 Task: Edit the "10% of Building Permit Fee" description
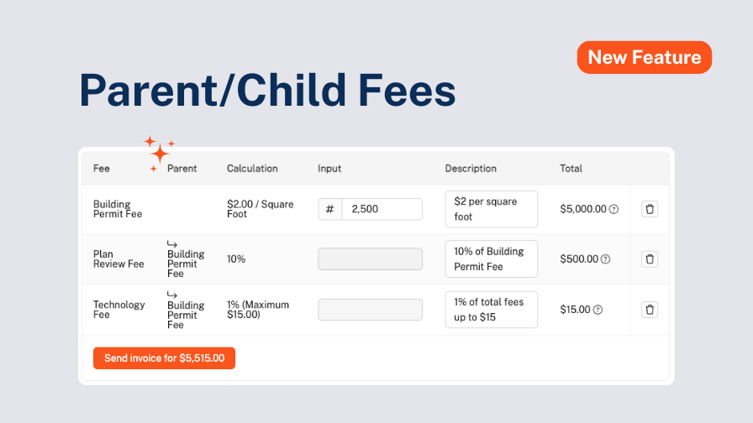pyautogui.click(x=491, y=259)
